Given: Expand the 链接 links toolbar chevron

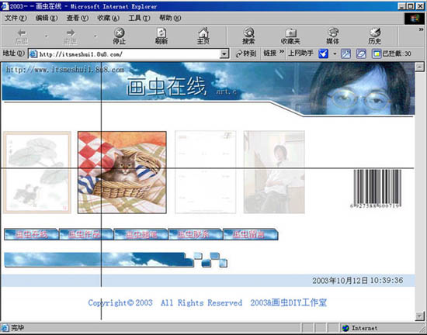Looking at the screenshot, I should [282, 52].
